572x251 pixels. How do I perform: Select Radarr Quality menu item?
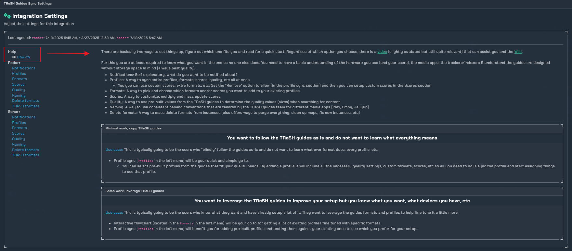click(19, 90)
